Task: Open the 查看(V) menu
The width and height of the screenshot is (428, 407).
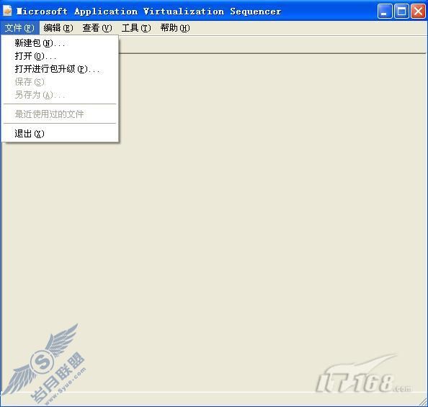Action: [x=97, y=28]
